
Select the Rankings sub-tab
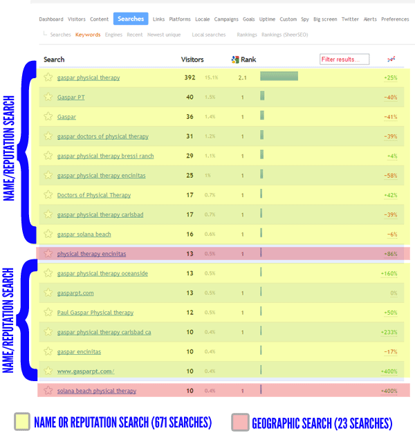(x=247, y=35)
